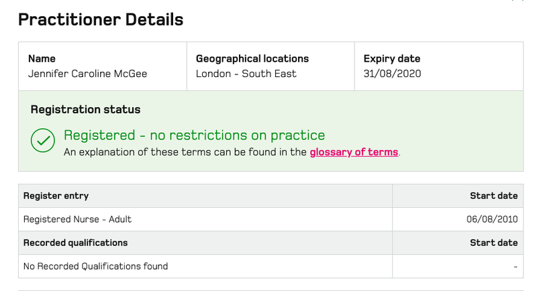This screenshot has width=537, height=291.
Task: Click the Name field label
Action: 42,59
